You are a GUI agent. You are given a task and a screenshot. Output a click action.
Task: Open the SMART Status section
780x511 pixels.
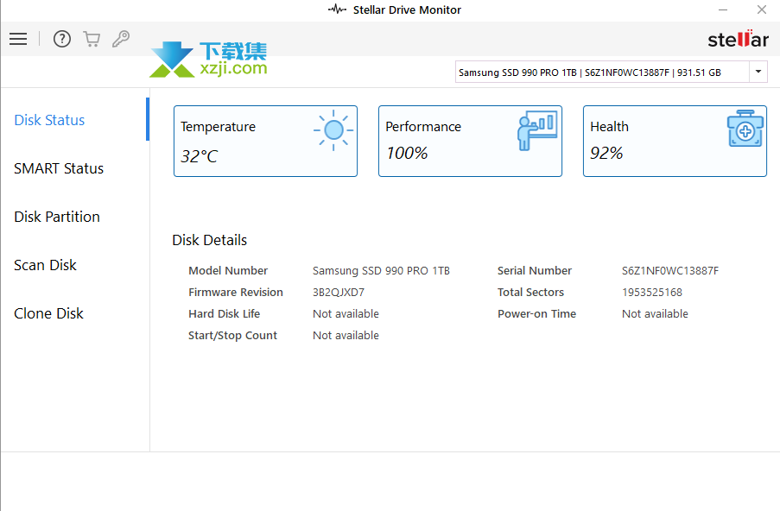pos(59,168)
